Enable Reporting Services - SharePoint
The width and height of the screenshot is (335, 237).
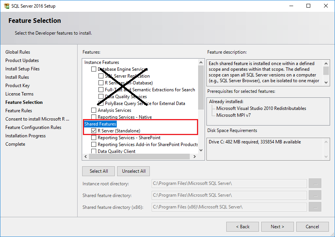click(x=94, y=138)
